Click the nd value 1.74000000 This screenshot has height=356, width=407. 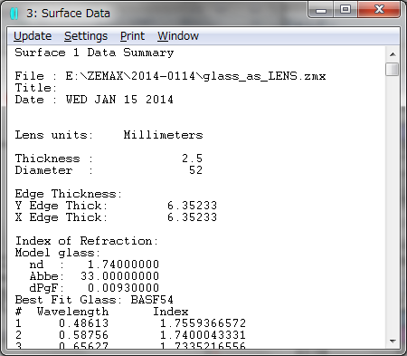click(123, 265)
